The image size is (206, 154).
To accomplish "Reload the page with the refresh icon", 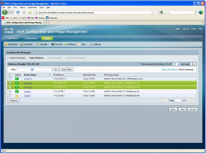I will click(18, 12).
